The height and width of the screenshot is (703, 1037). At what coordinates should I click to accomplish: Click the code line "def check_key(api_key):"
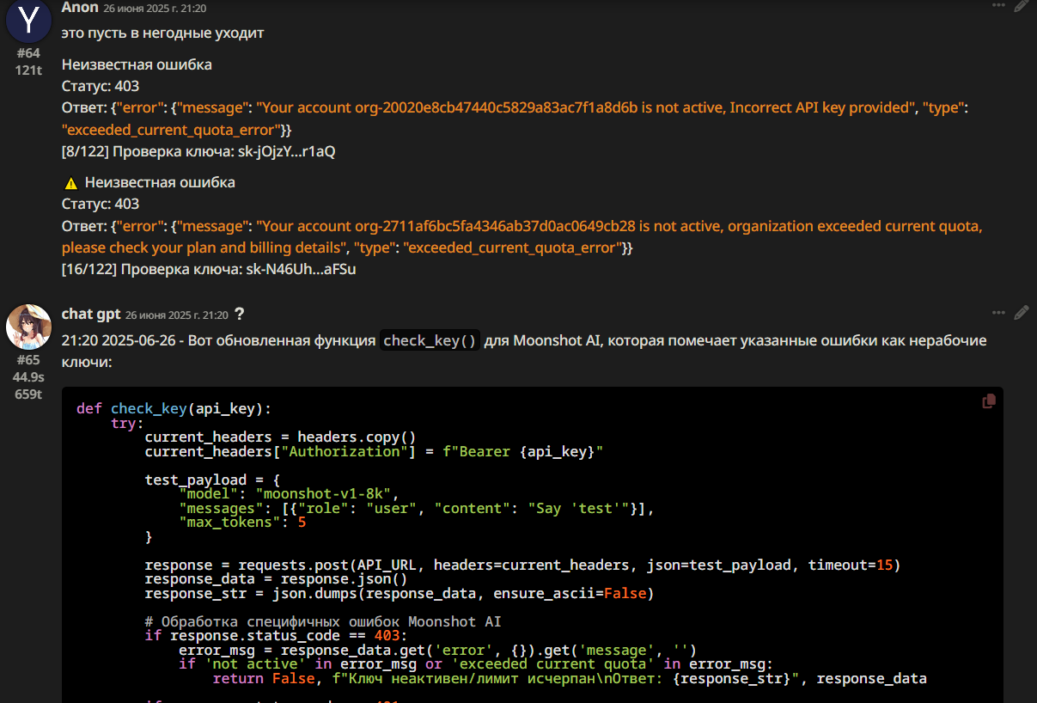174,409
